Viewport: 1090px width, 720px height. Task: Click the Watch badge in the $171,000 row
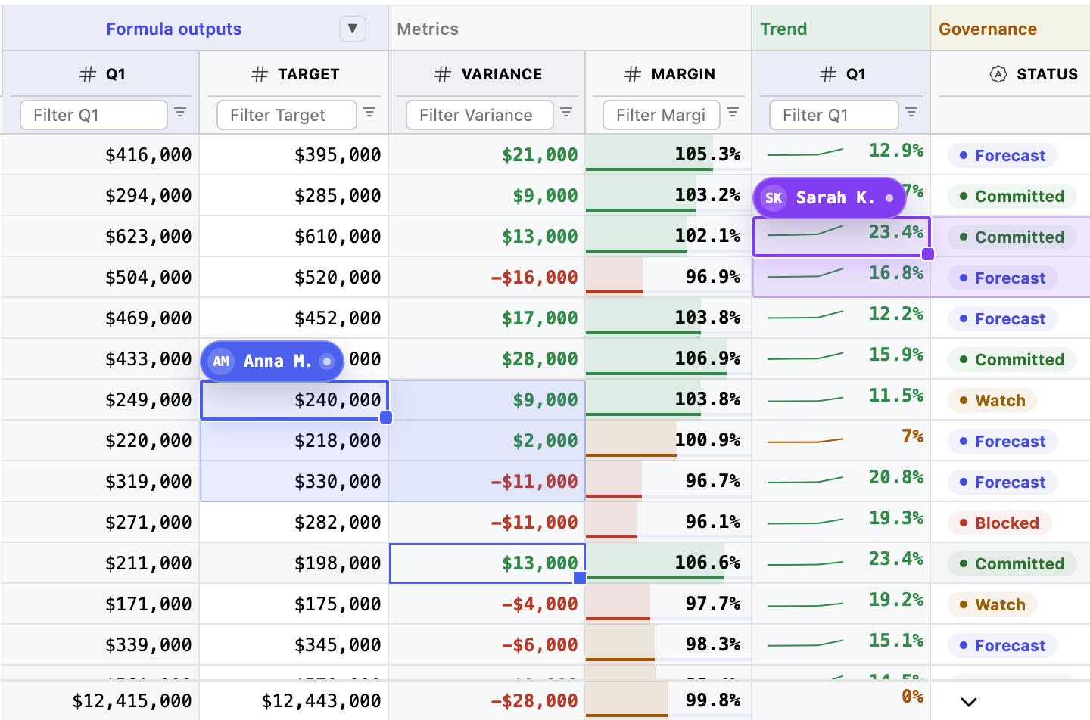(x=993, y=604)
